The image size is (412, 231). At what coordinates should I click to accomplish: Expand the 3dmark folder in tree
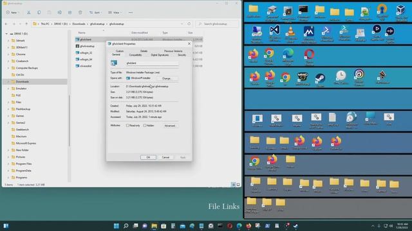pyautogui.click(x=8, y=40)
